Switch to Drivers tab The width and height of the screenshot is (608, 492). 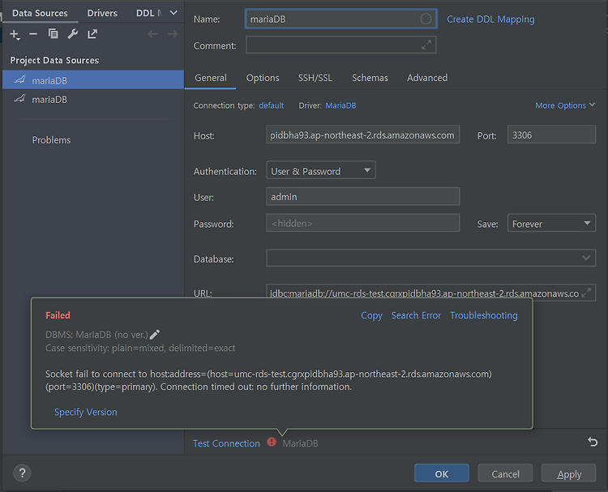tap(102, 13)
